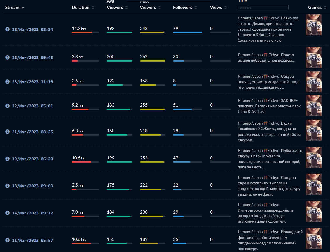
Task: Expand the 21/Mar/2023 08:25 stream row arrow
Action: (7, 132)
